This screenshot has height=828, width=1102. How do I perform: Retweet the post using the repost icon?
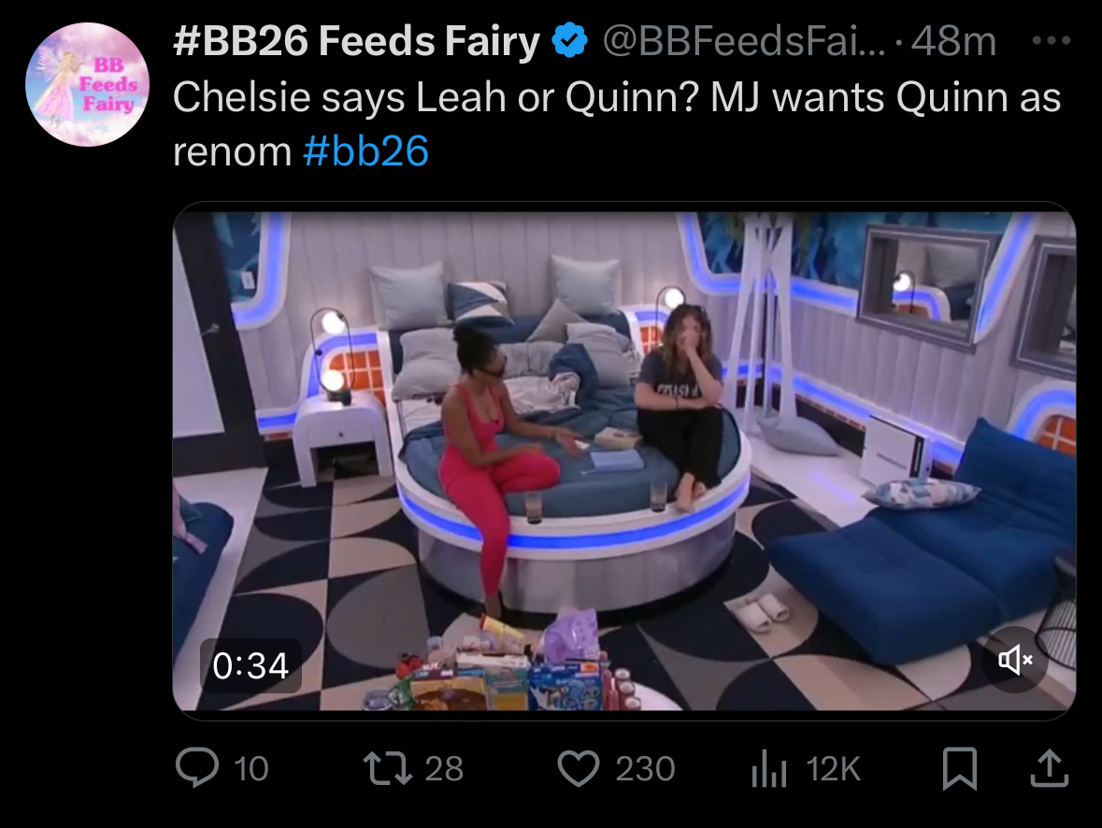[387, 768]
